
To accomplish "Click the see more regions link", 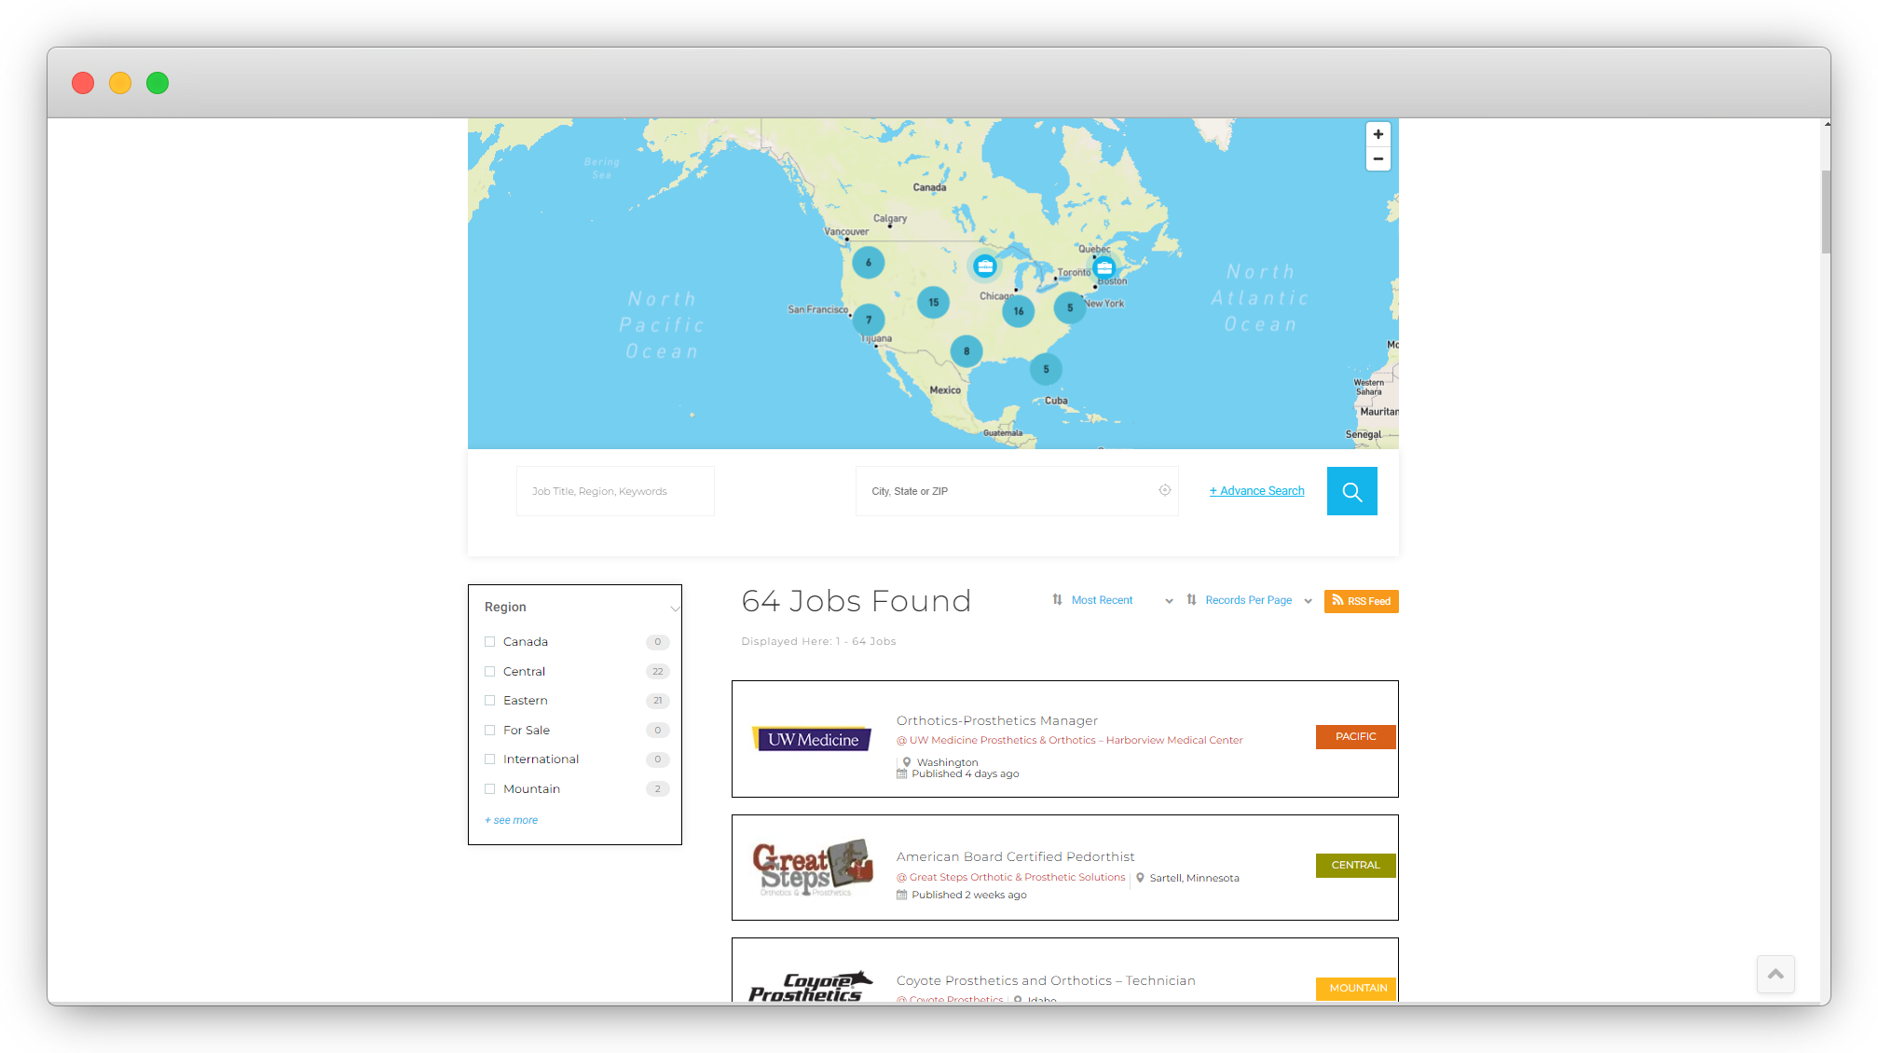I will tap(511, 820).
